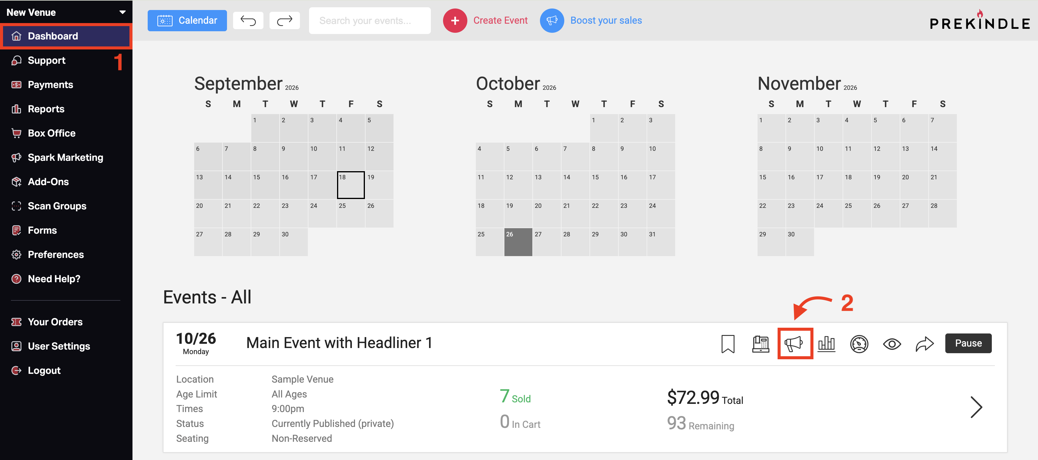Viewport: 1038px width, 460px height.
Task: Open the Calendar view button
Action: [x=187, y=21]
